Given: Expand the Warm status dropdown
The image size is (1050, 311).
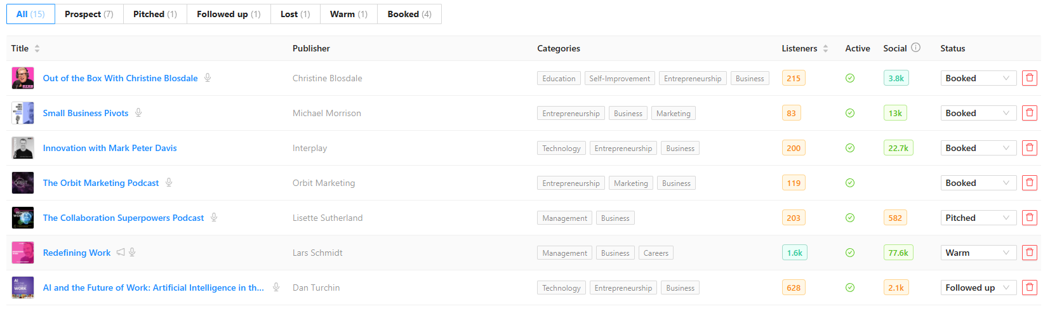Looking at the screenshot, I should click(x=978, y=253).
